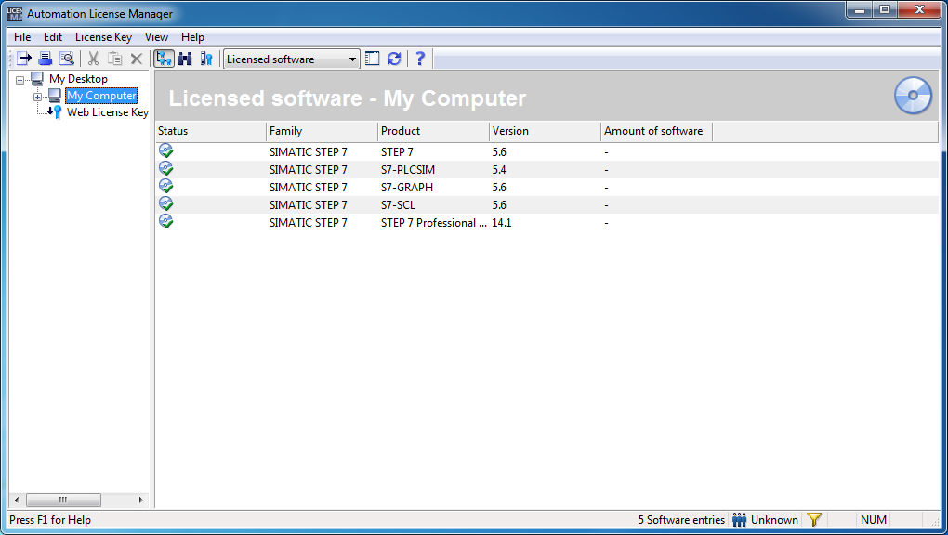Click the yellow filter funnel icon
948x535 pixels.
coord(814,519)
